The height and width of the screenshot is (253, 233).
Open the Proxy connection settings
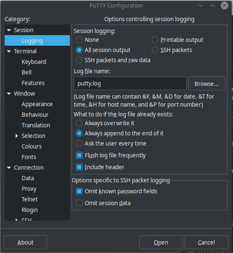[29, 189]
